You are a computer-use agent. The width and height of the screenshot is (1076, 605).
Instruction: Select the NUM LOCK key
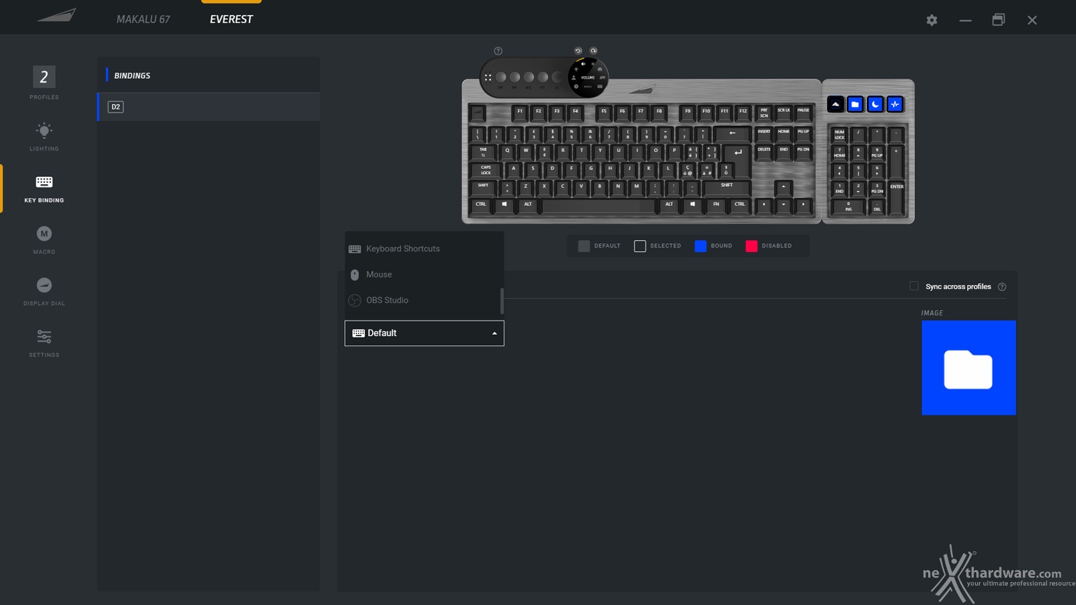click(x=839, y=134)
